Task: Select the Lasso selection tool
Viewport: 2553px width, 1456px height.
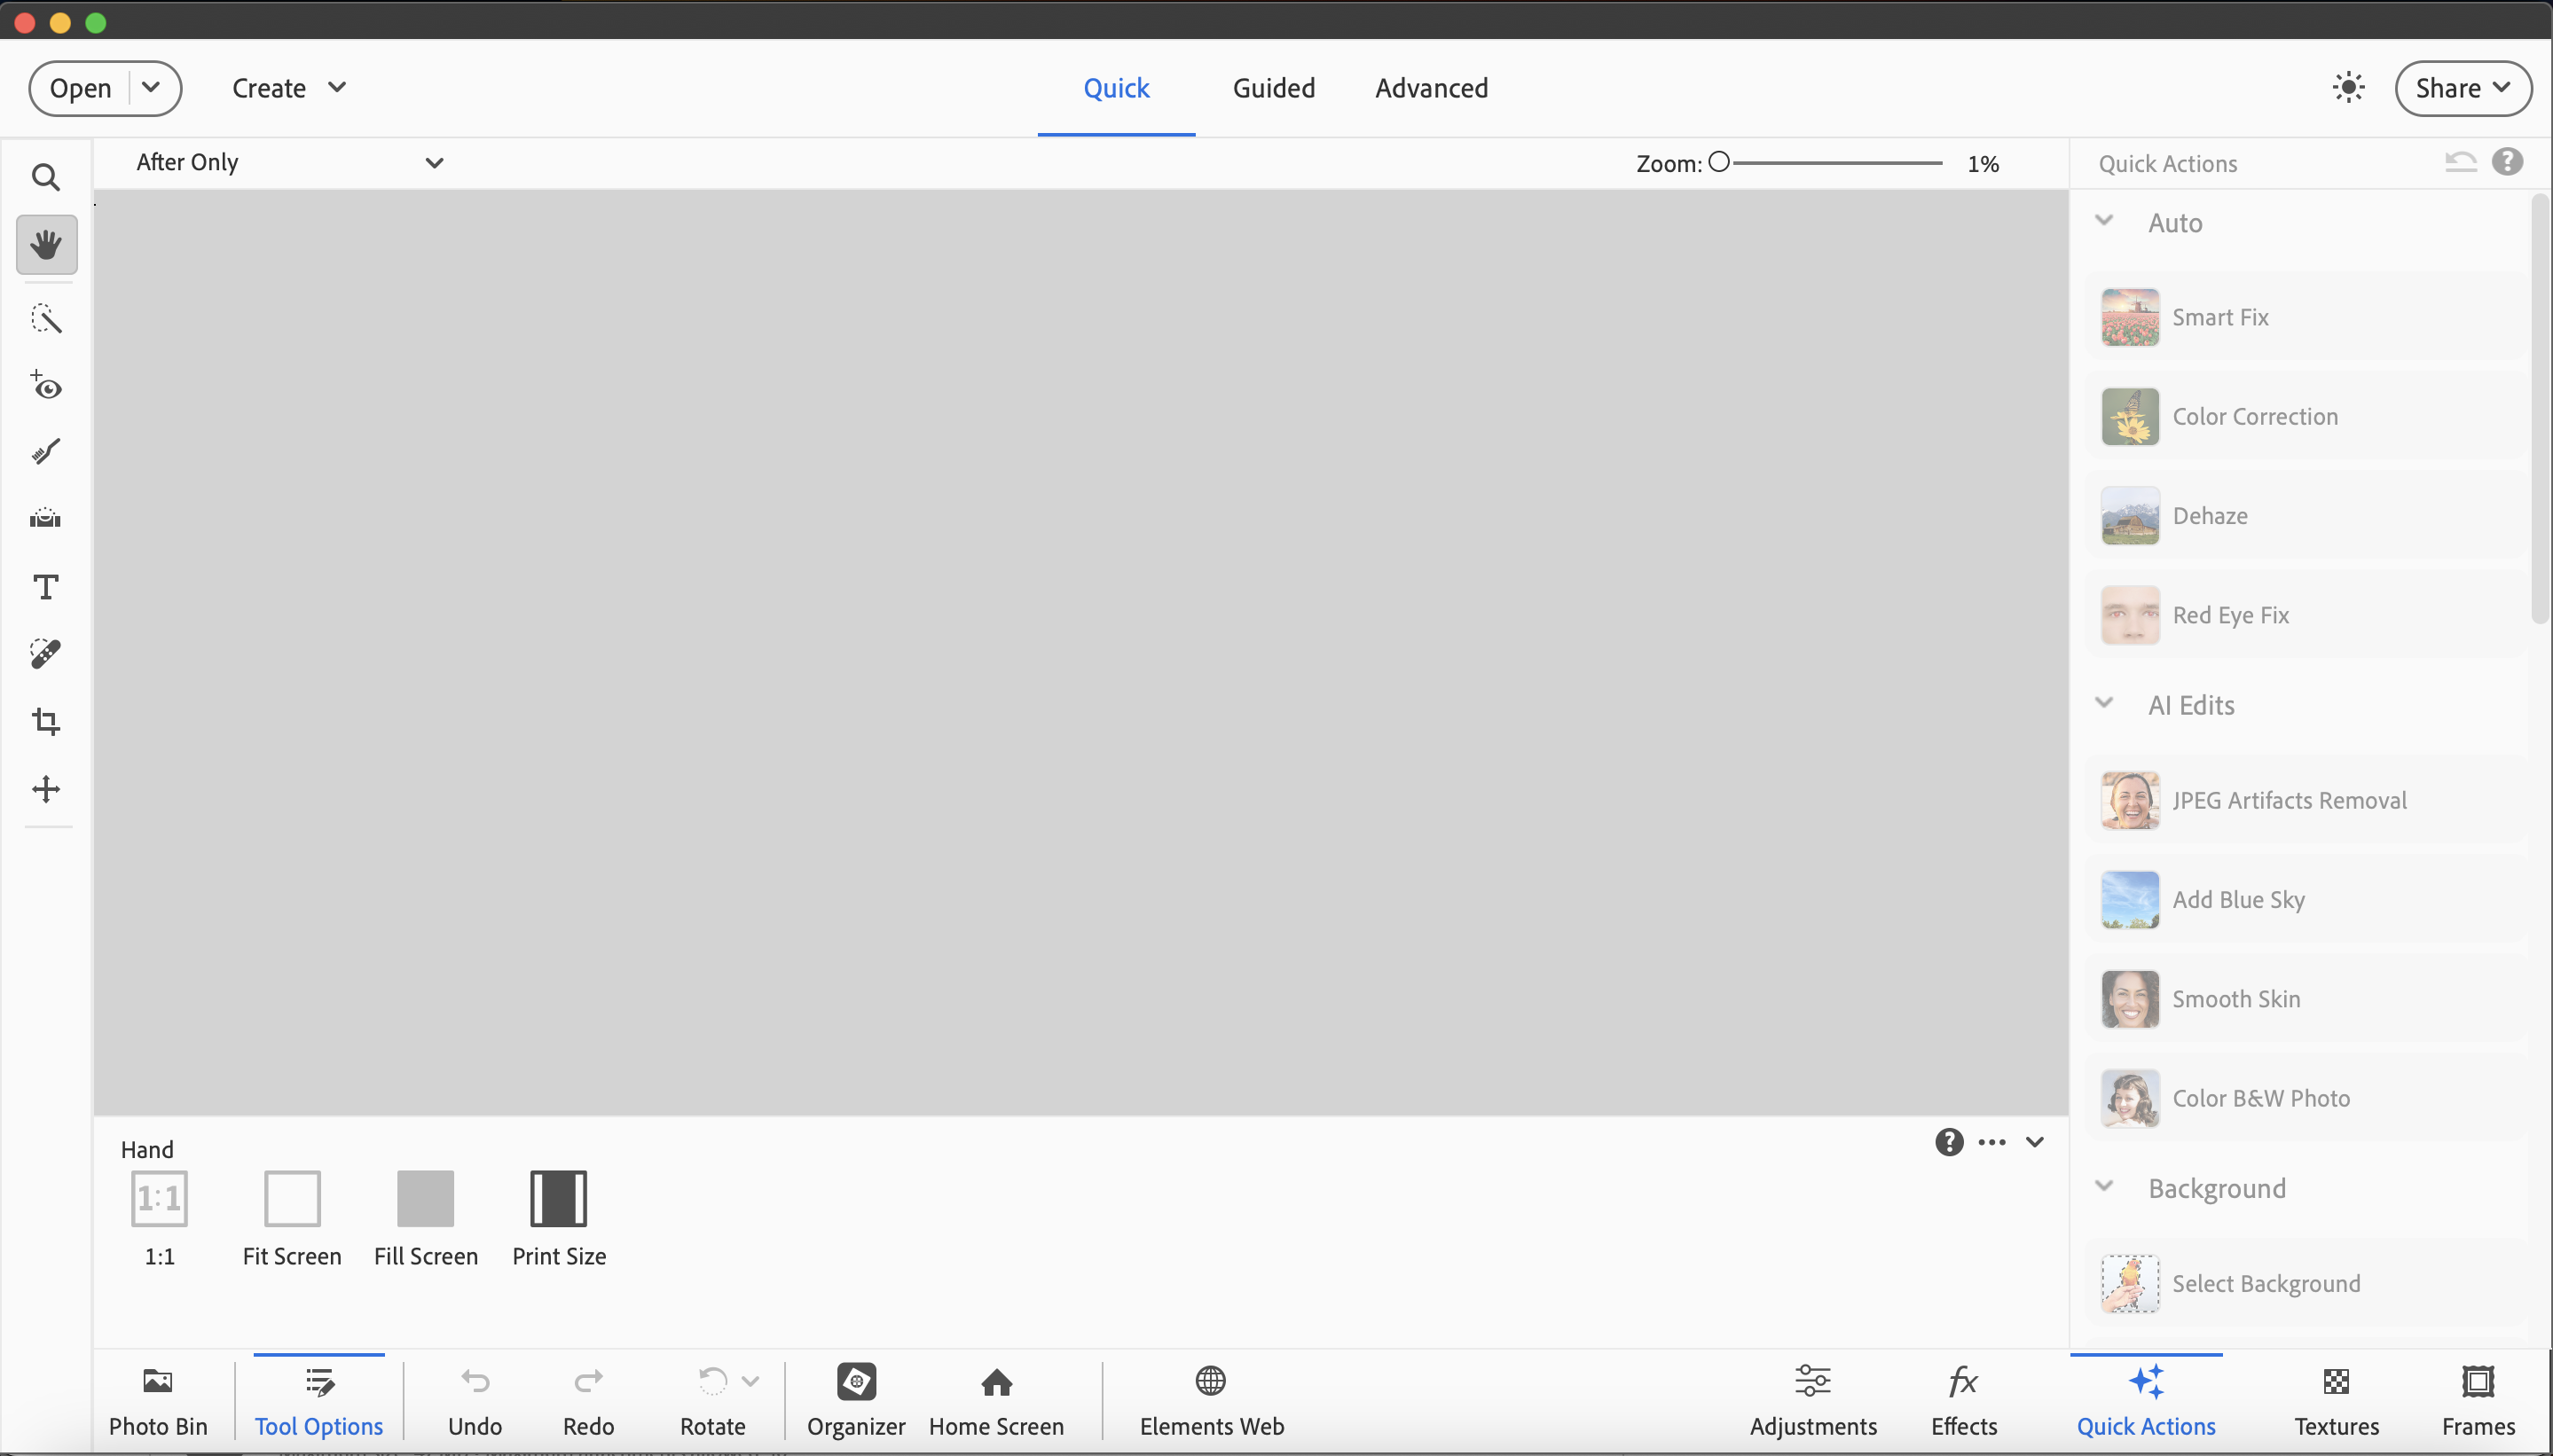Action: (45, 317)
